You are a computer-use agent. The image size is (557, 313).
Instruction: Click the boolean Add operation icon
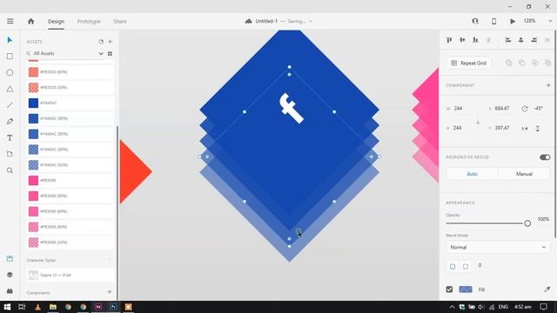[x=508, y=63]
